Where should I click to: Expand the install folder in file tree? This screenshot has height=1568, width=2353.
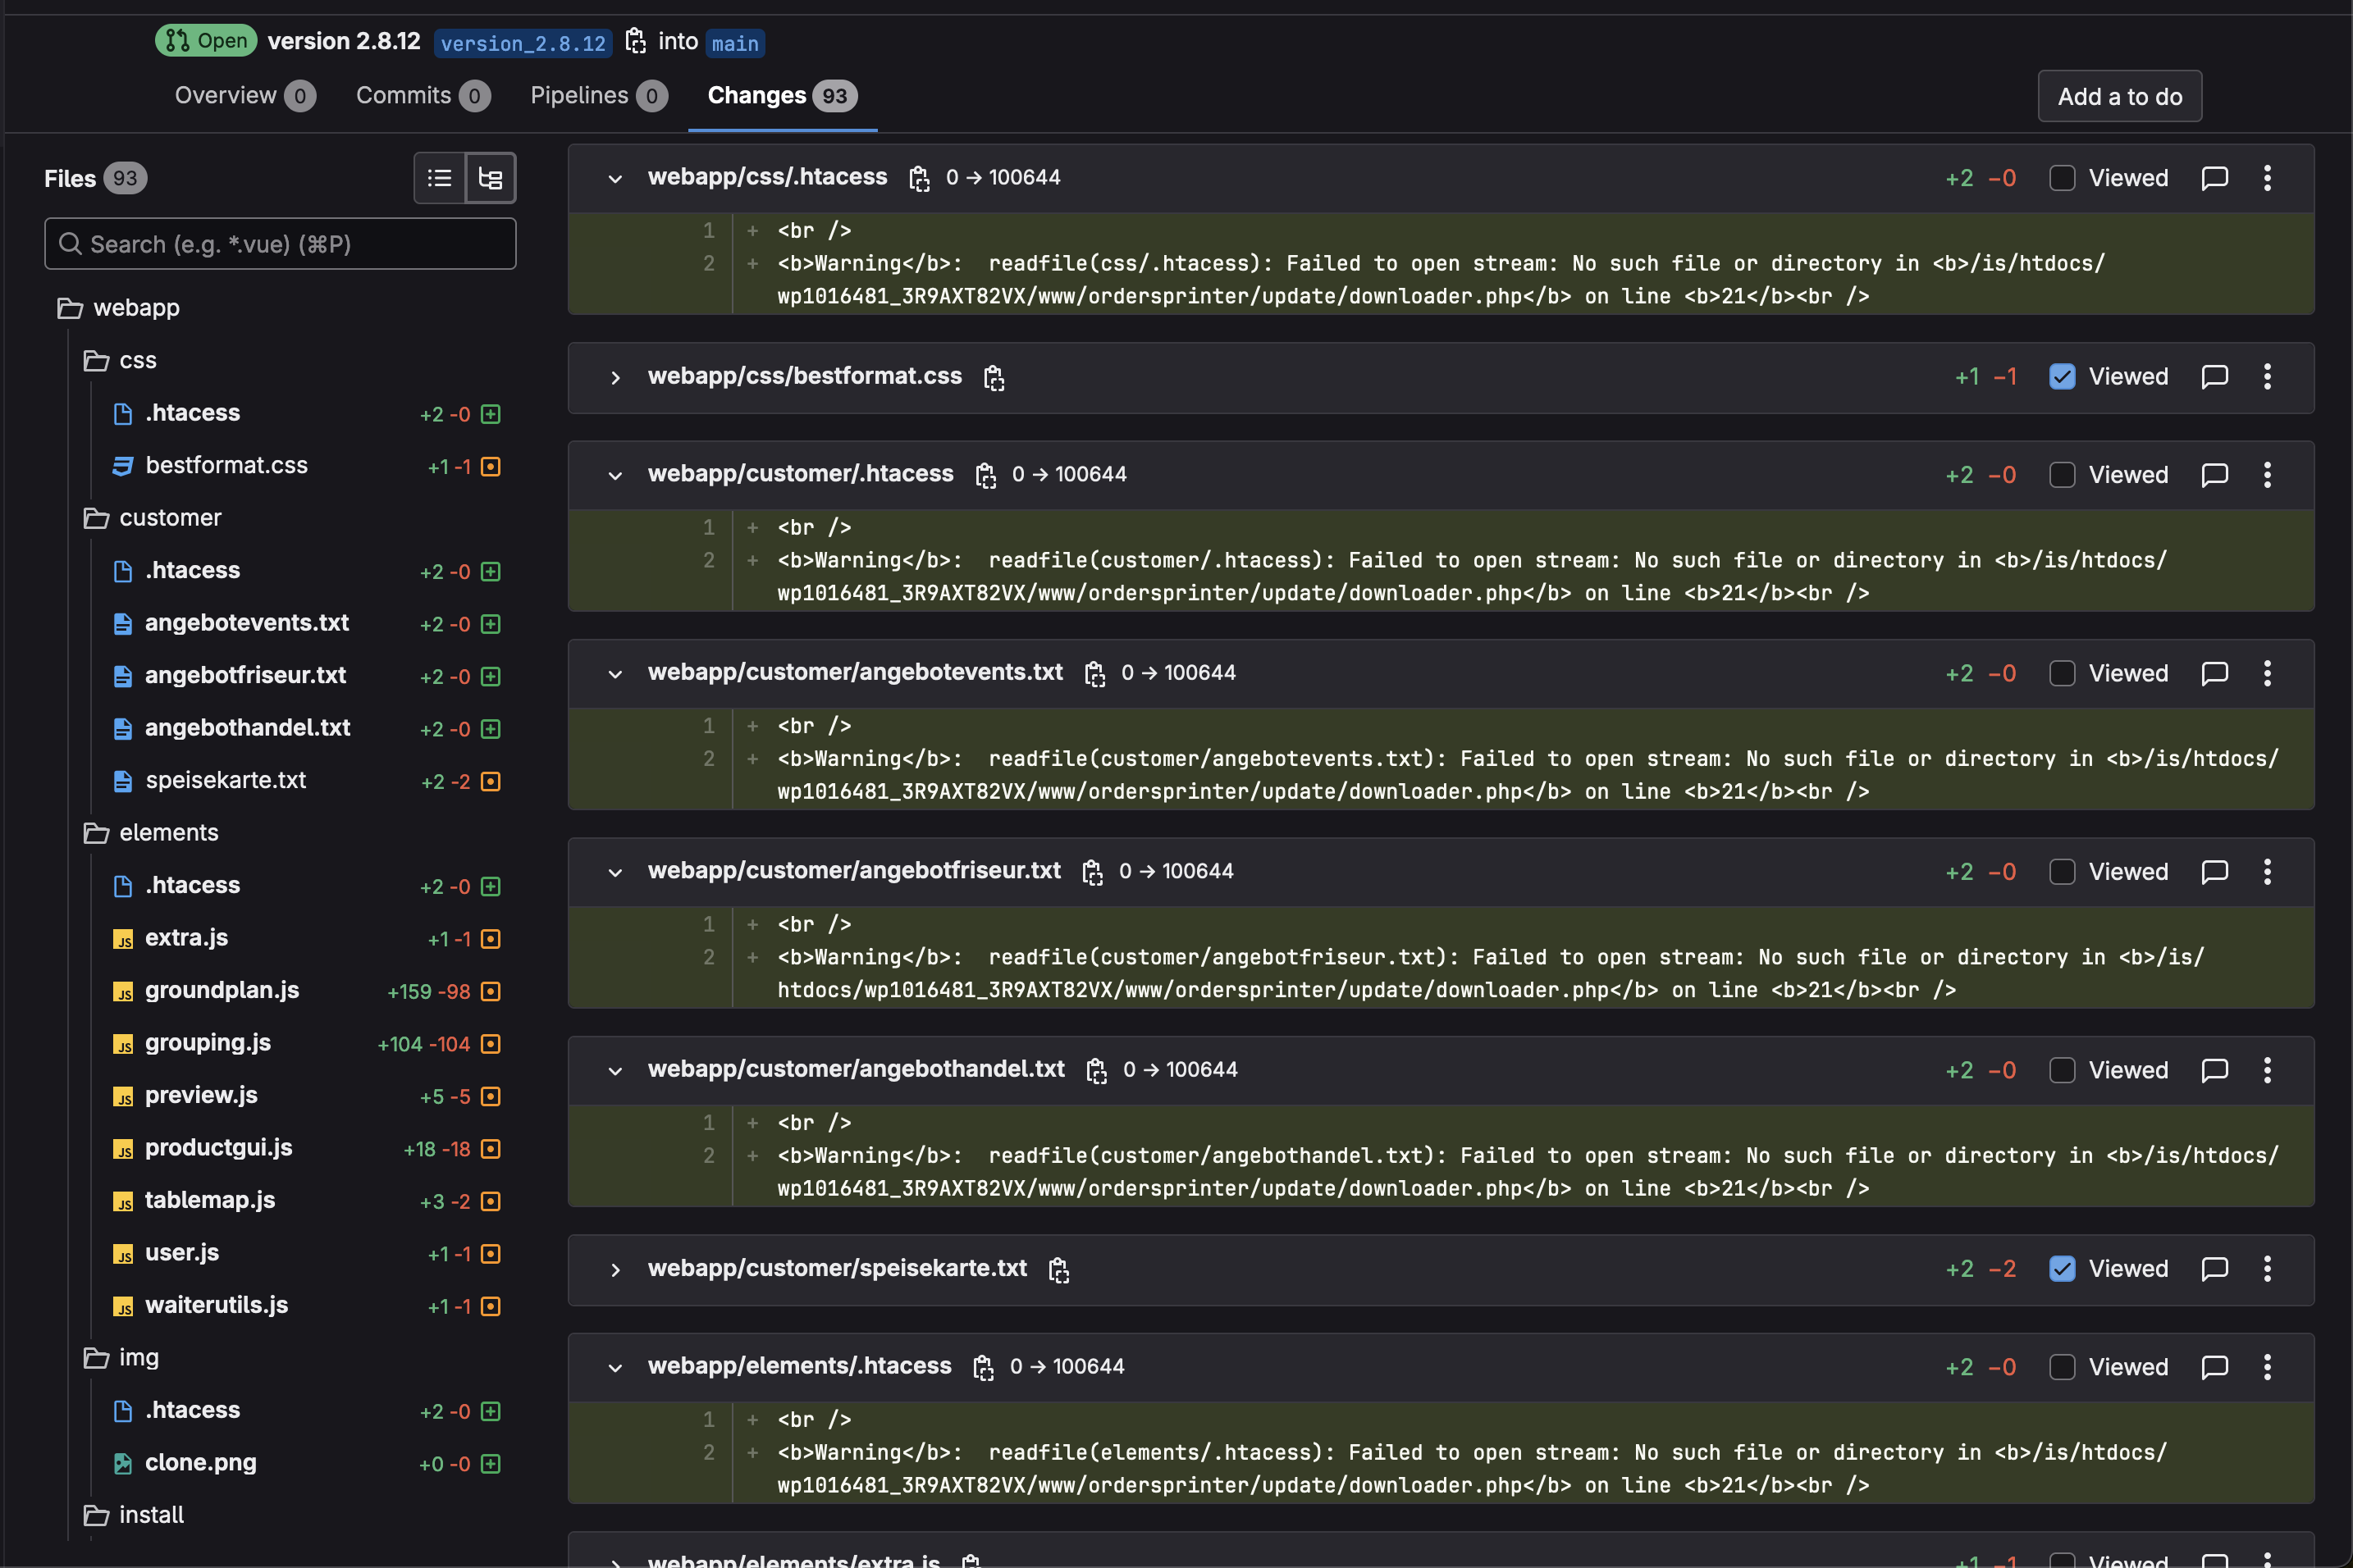[x=133, y=1515]
